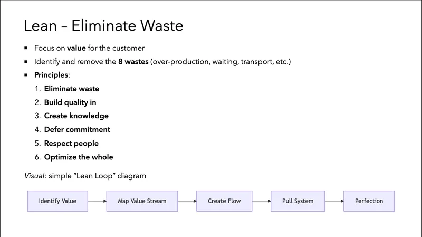Click the italic "Visual:" label
Image resolution: width=422 pixels, height=237 pixels.
[x=35, y=176]
